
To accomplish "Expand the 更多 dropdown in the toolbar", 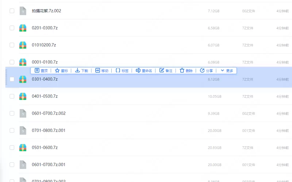I will tap(227, 71).
